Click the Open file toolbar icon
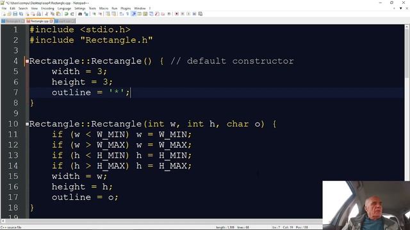Screen dimensions: 410x230 [10, 14]
